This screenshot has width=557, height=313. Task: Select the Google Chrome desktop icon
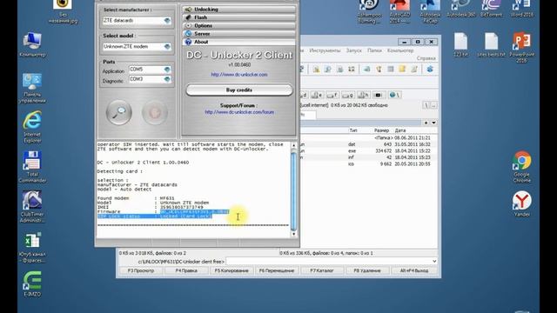522,167
